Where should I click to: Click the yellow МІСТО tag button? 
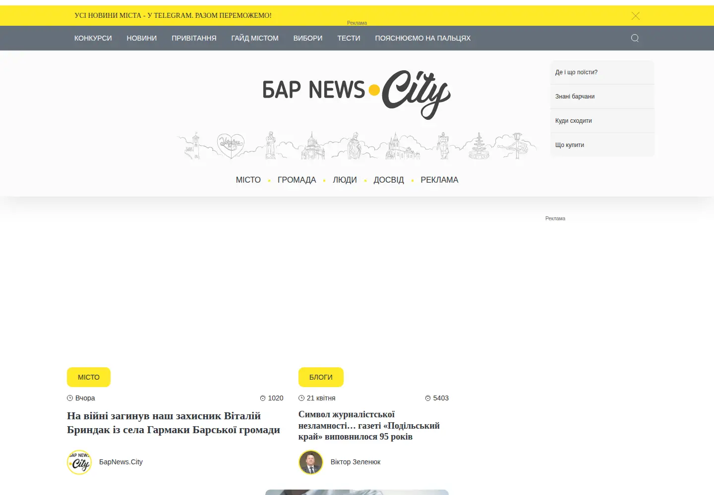click(89, 377)
